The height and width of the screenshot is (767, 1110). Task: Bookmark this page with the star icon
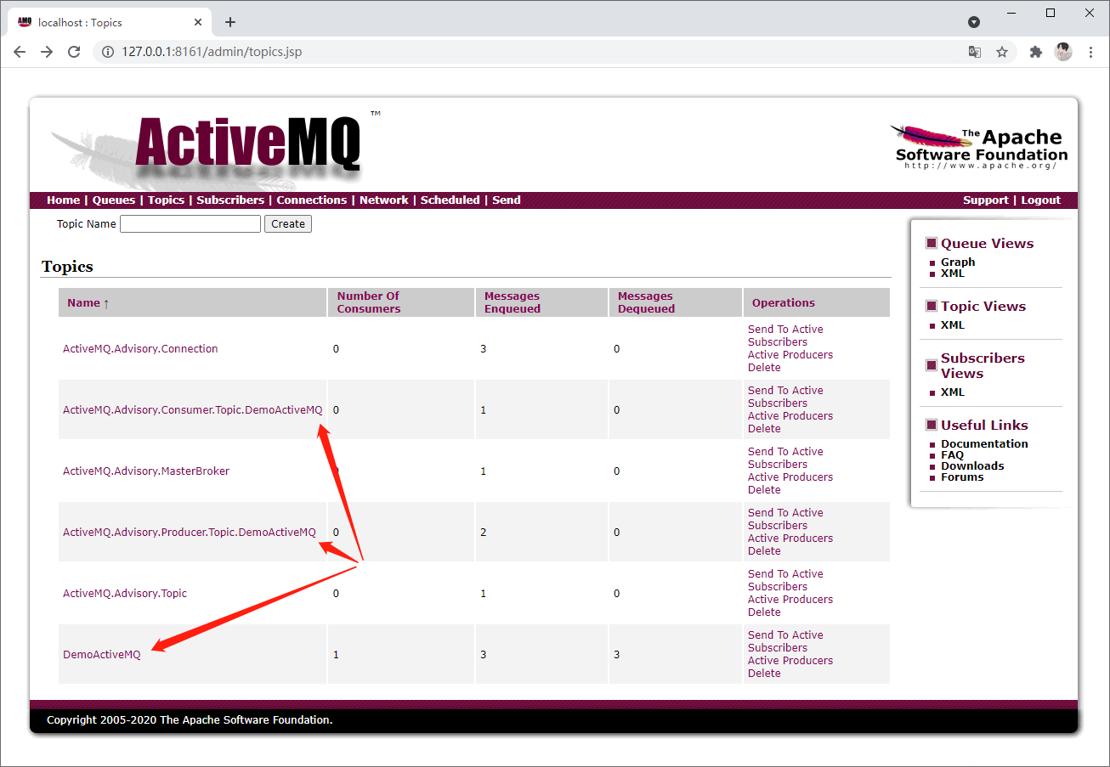(x=1002, y=52)
